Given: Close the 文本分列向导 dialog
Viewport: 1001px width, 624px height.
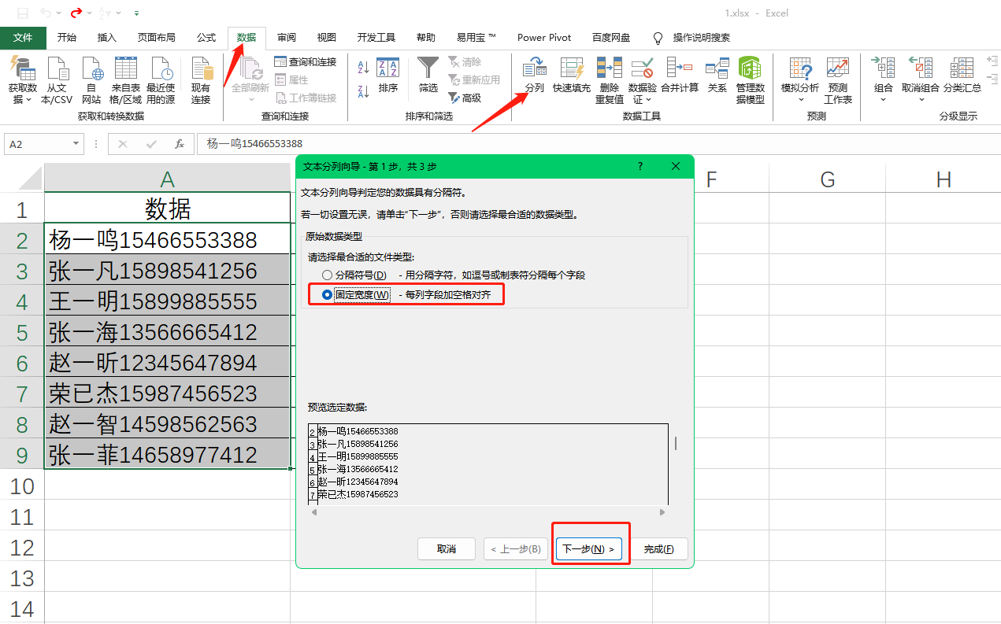Looking at the screenshot, I should coord(675,166).
